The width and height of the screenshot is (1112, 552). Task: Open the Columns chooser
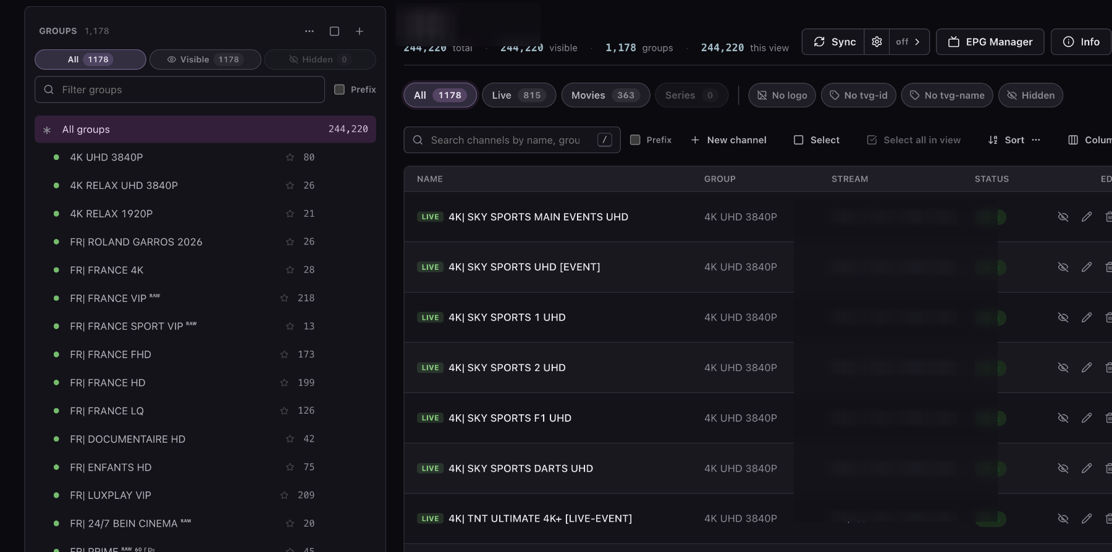1090,140
